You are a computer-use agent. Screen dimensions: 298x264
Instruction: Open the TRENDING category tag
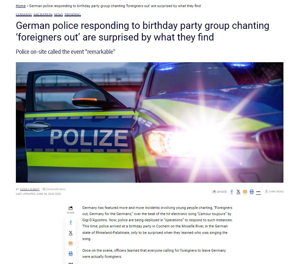pyautogui.click(x=73, y=15)
